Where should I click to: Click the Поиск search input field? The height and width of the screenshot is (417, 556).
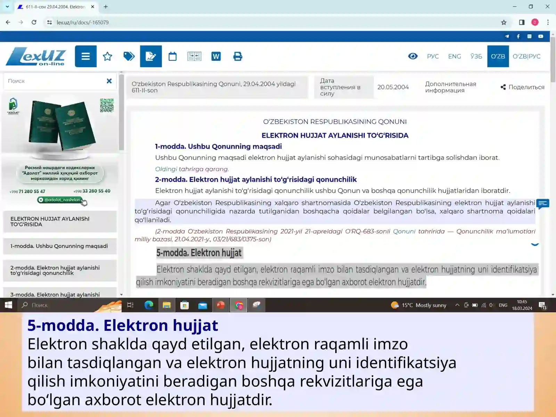(x=56, y=81)
